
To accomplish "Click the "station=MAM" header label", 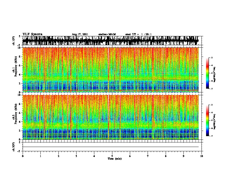I will click(107, 34).
